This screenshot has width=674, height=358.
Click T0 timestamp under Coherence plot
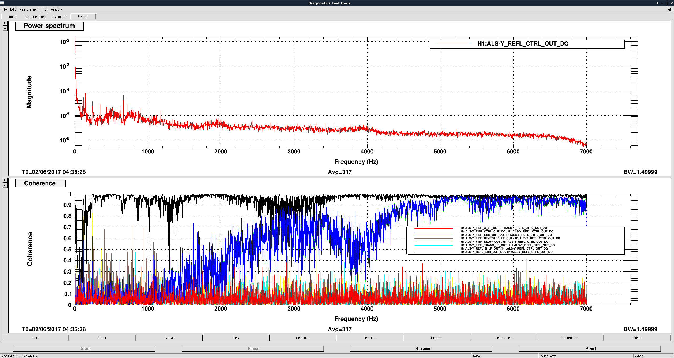(x=54, y=329)
